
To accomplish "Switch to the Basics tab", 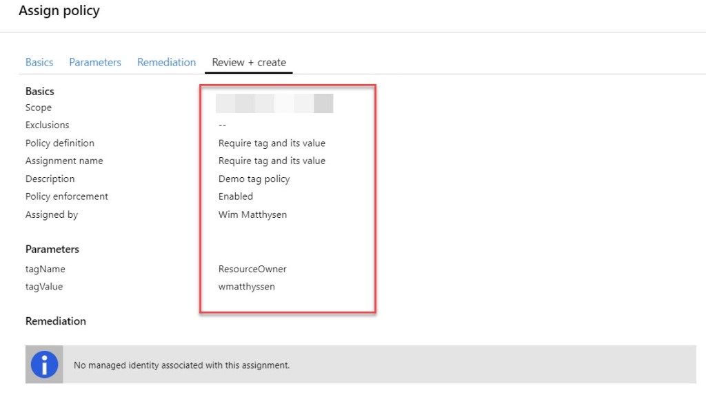I will (x=39, y=62).
